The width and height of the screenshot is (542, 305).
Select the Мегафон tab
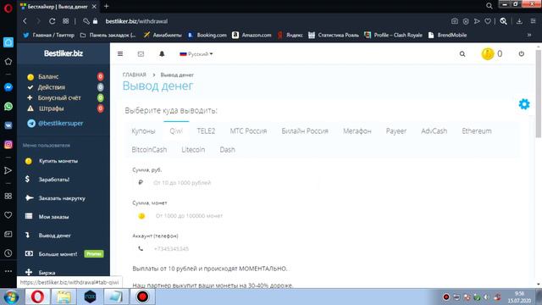(357, 131)
